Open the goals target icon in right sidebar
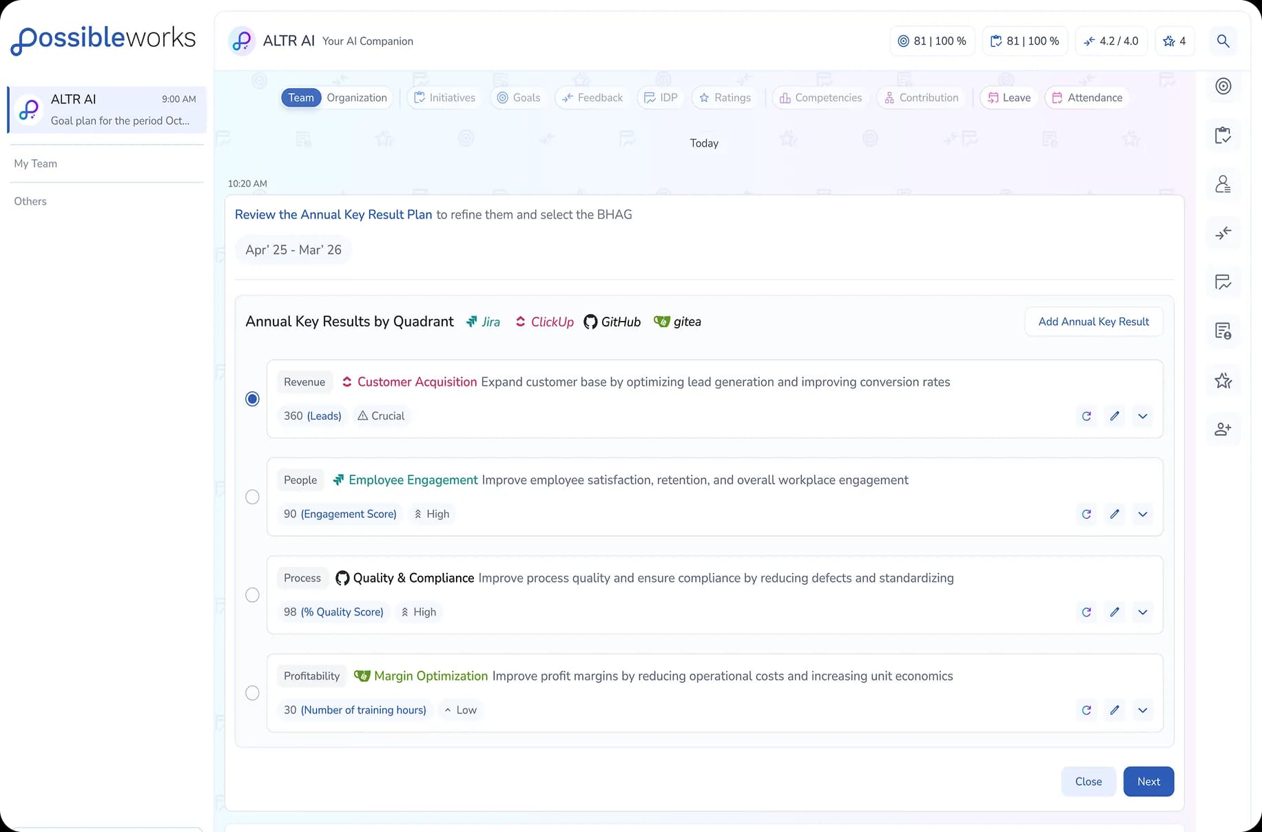 click(x=1223, y=86)
